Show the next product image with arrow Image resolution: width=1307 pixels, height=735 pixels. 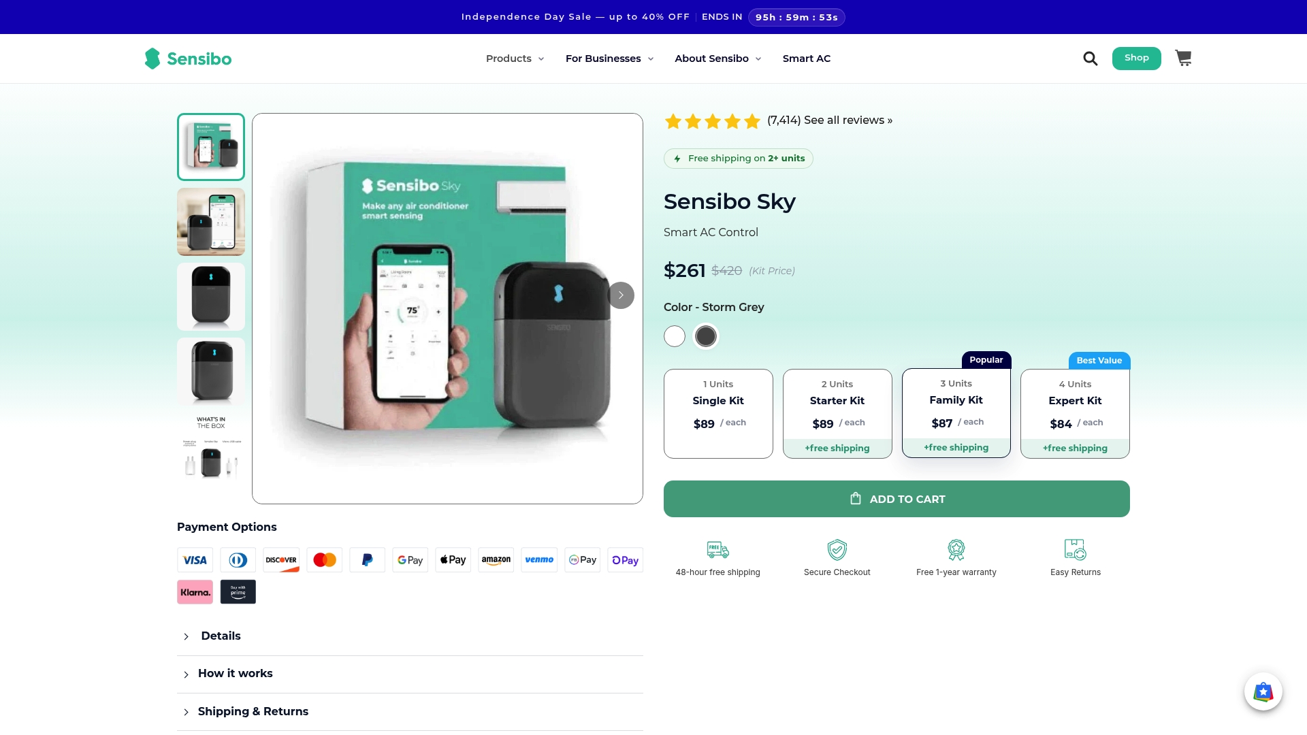pos(621,295)
